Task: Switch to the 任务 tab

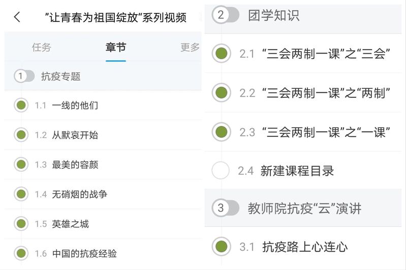Action: coord(42,48)
